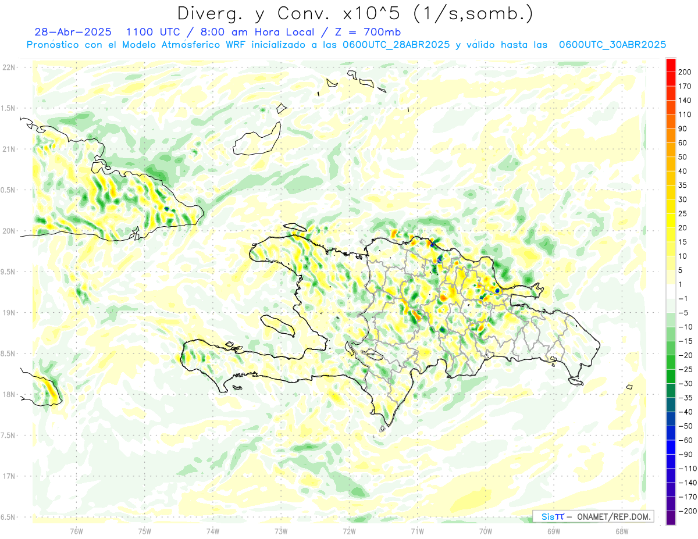Click the '8.5N' latitude label

point(9,354)
